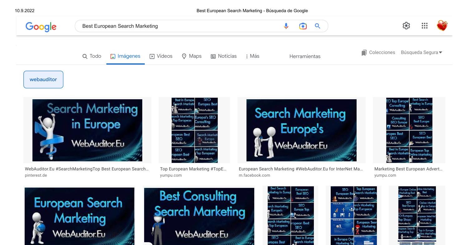Activate voice search with the microphone icon

(x=286, y=26)
